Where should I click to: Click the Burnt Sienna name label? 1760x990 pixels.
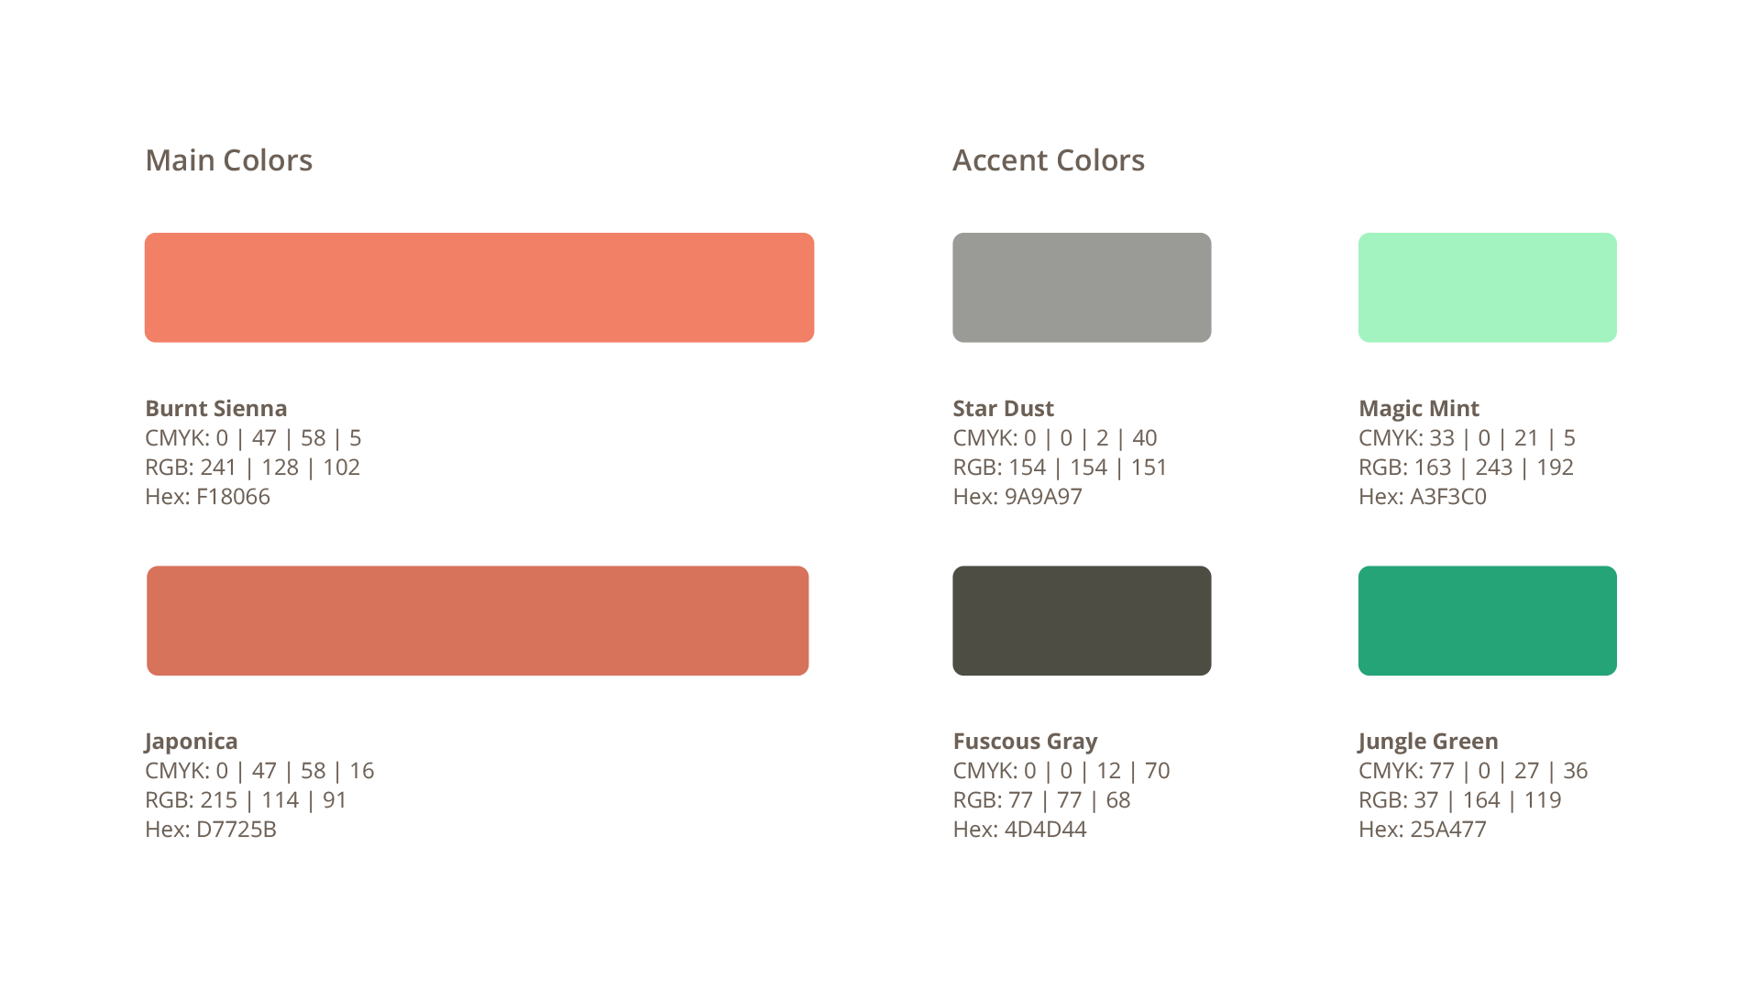tap(216, 409)
